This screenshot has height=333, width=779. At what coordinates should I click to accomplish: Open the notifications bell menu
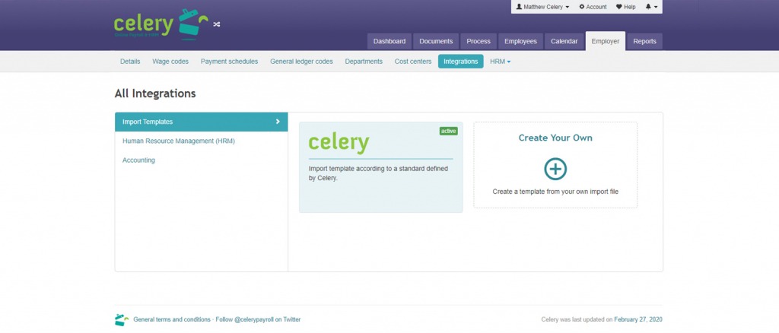pos(651,7)
